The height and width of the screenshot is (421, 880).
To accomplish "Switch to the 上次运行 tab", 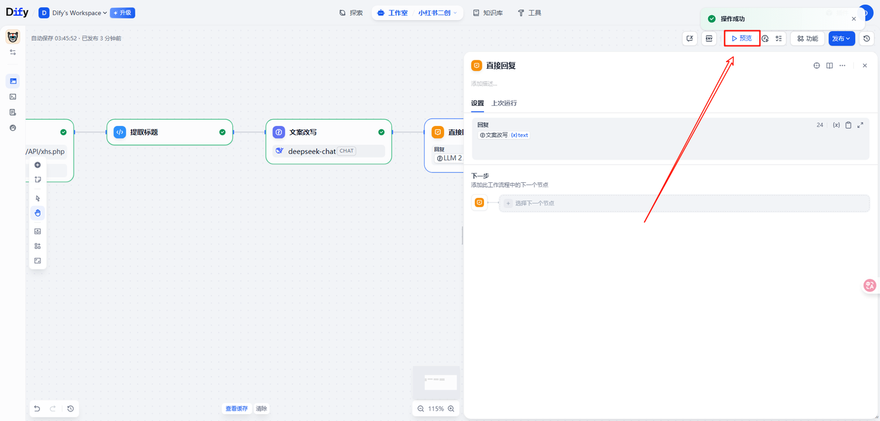I will click(x=504, y=103).
